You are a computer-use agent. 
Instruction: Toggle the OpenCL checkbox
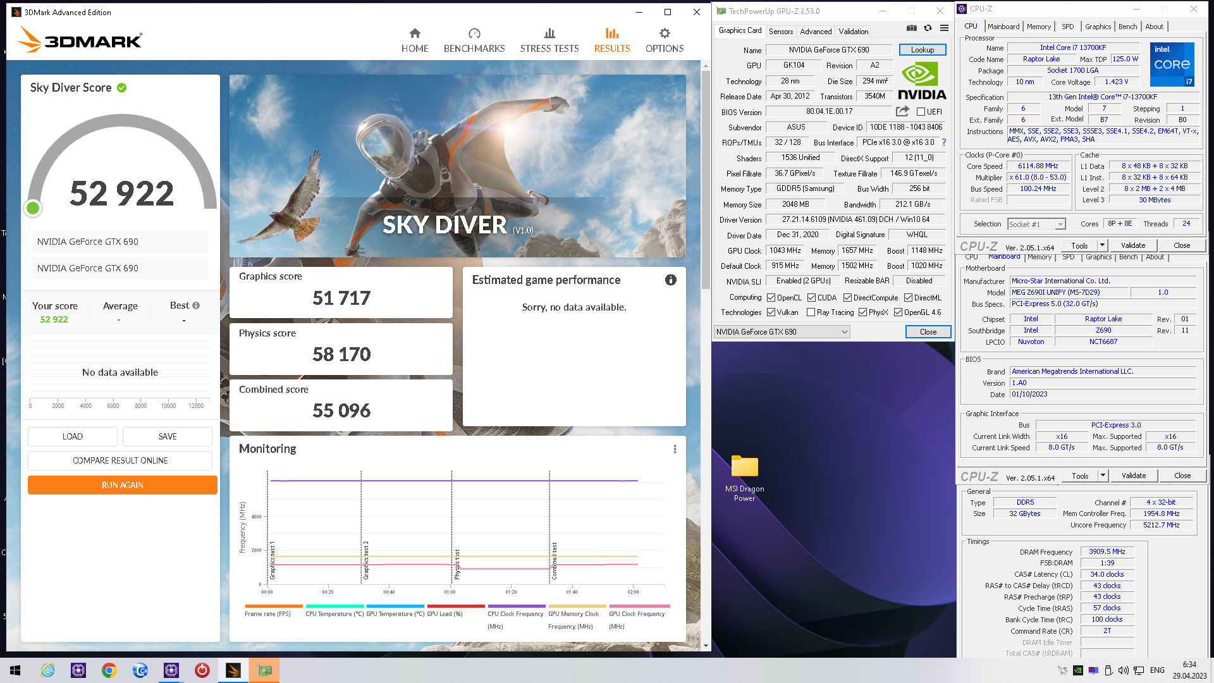pos(771,298)
